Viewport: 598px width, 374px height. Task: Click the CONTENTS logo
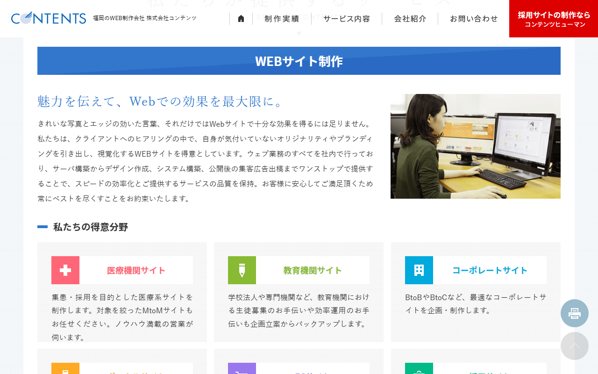click(49, 18)
